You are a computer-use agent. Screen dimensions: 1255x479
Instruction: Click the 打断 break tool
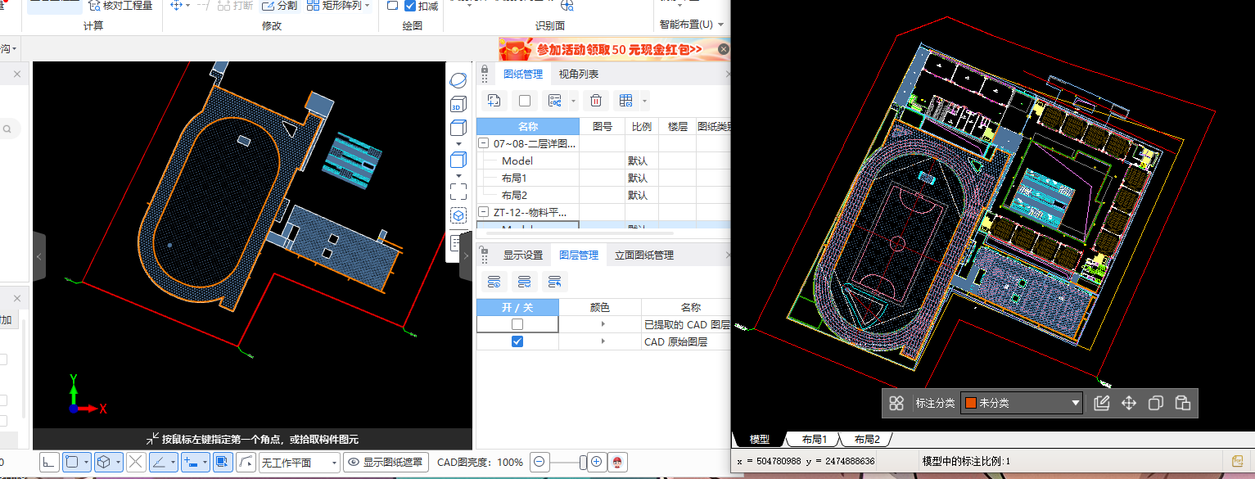pos(234,6)
